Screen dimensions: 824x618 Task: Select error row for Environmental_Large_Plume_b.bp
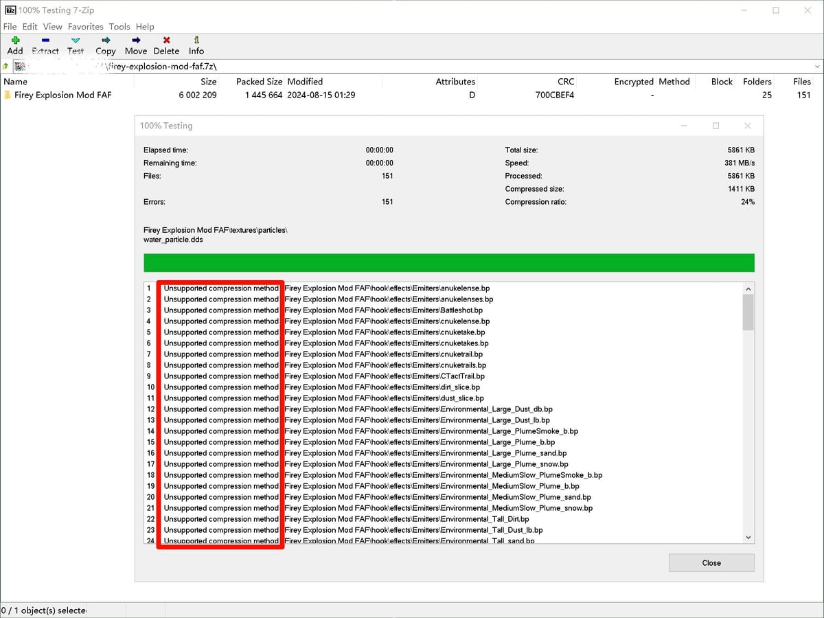tap(443, 442)
